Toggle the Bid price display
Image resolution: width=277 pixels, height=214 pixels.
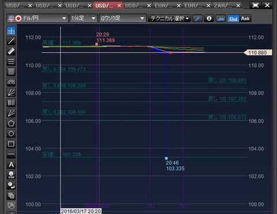(233, 18)
